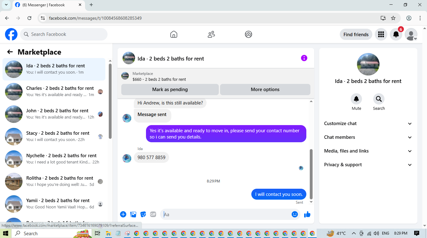Open the install app icon in address bar
Viewport: 427px width, 238px height.
383,18
